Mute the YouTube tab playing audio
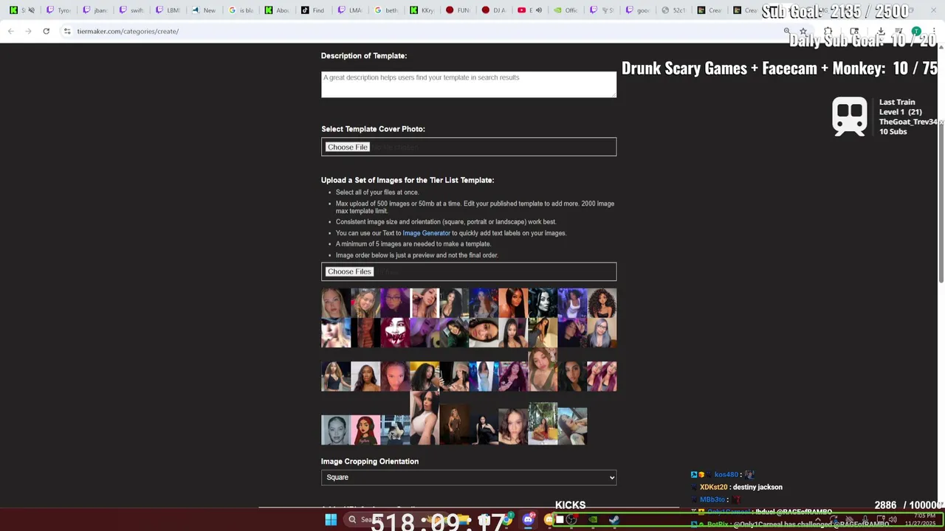The width and height of the screenshot is (945, 531). coord(538,10)
